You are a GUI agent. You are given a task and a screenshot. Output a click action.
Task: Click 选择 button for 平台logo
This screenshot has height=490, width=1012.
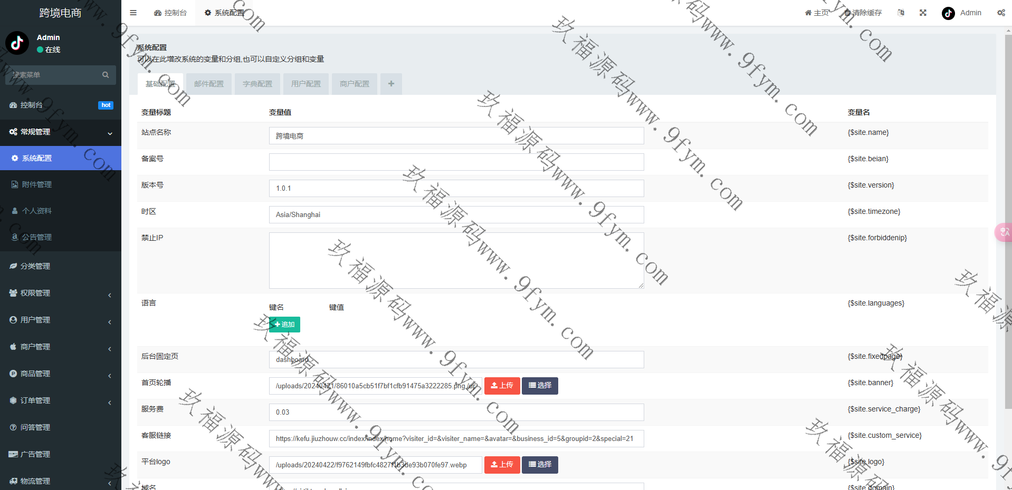[540, 465]
